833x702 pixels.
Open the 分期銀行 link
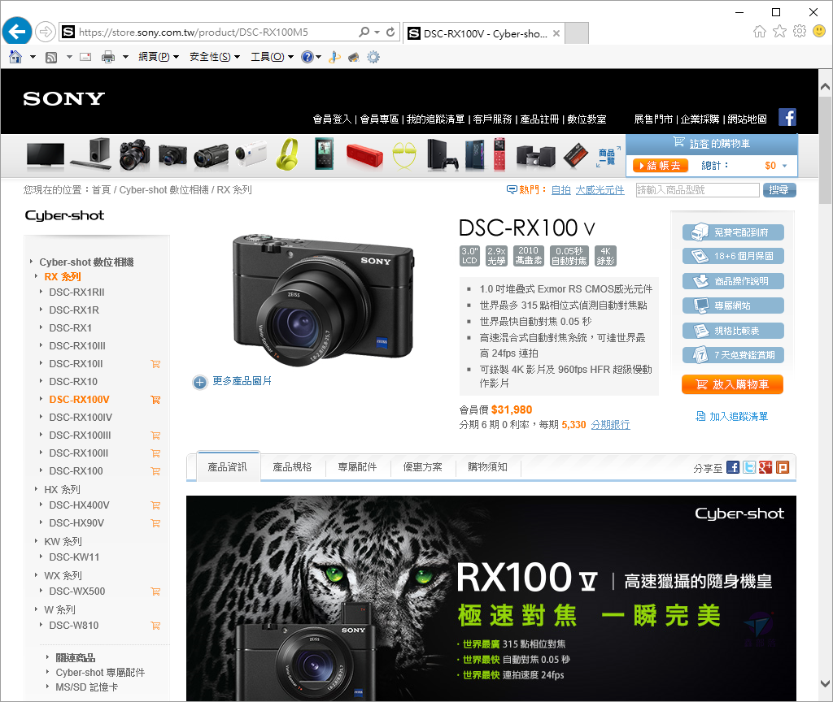pyautogui.click(x=610, y=425)
